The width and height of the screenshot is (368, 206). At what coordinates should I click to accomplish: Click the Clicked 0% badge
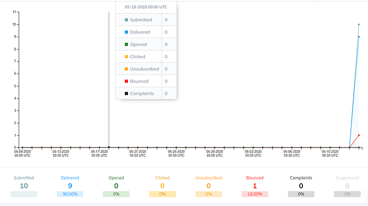[x=163, y=194]
